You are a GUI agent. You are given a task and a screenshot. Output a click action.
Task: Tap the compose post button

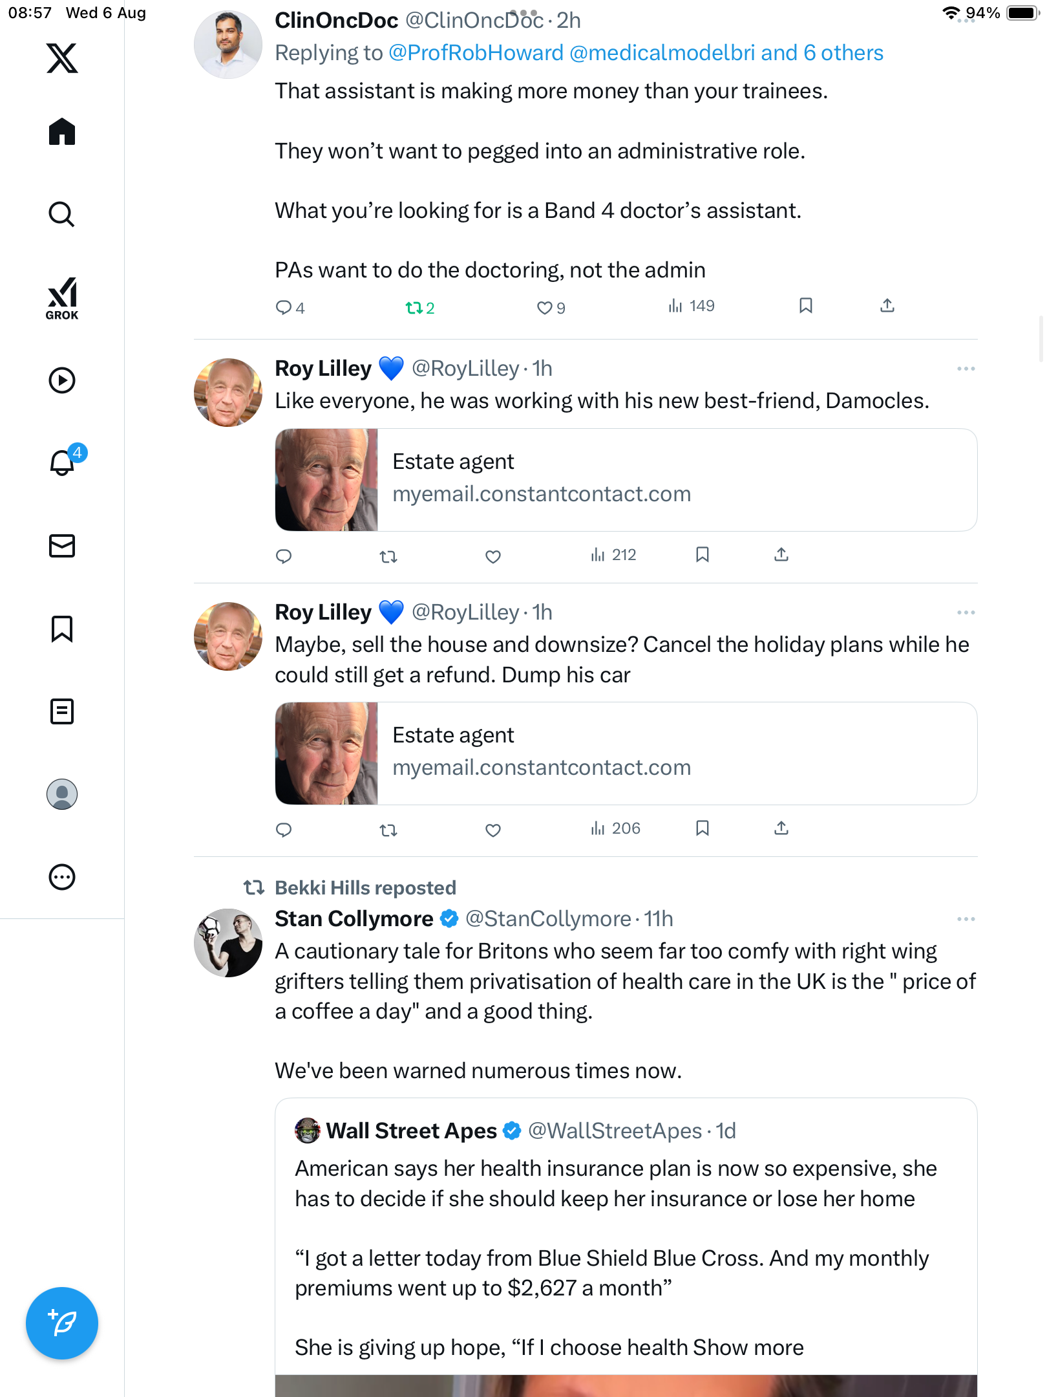pyautogui.click(x=62, y=1323)
